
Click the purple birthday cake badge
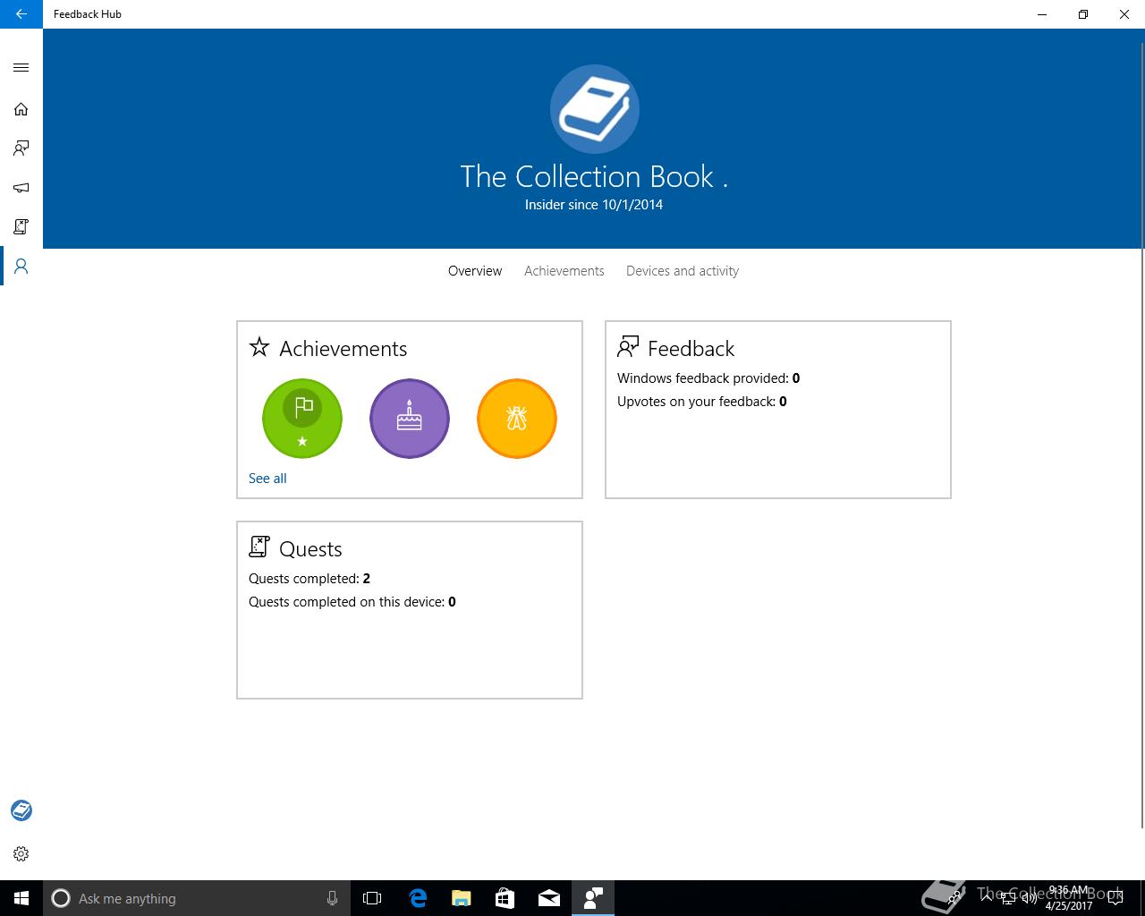(x=410, y=419)
